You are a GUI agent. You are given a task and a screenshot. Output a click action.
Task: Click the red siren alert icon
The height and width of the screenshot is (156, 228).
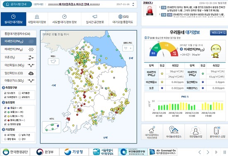tap(150, 11)
